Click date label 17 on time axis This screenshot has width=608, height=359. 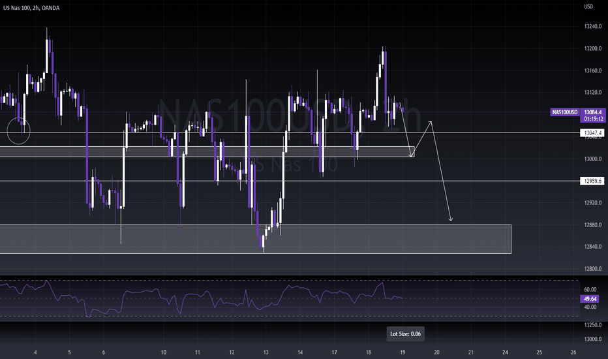click(334, 352)
